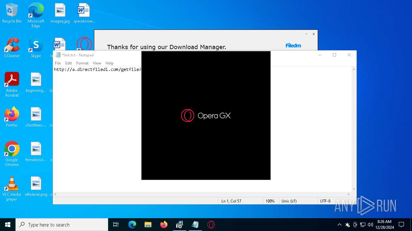This screenshot has height=231, width=412.
Task: Switch to Notepad taskbar icon
Action: (195, 225)
